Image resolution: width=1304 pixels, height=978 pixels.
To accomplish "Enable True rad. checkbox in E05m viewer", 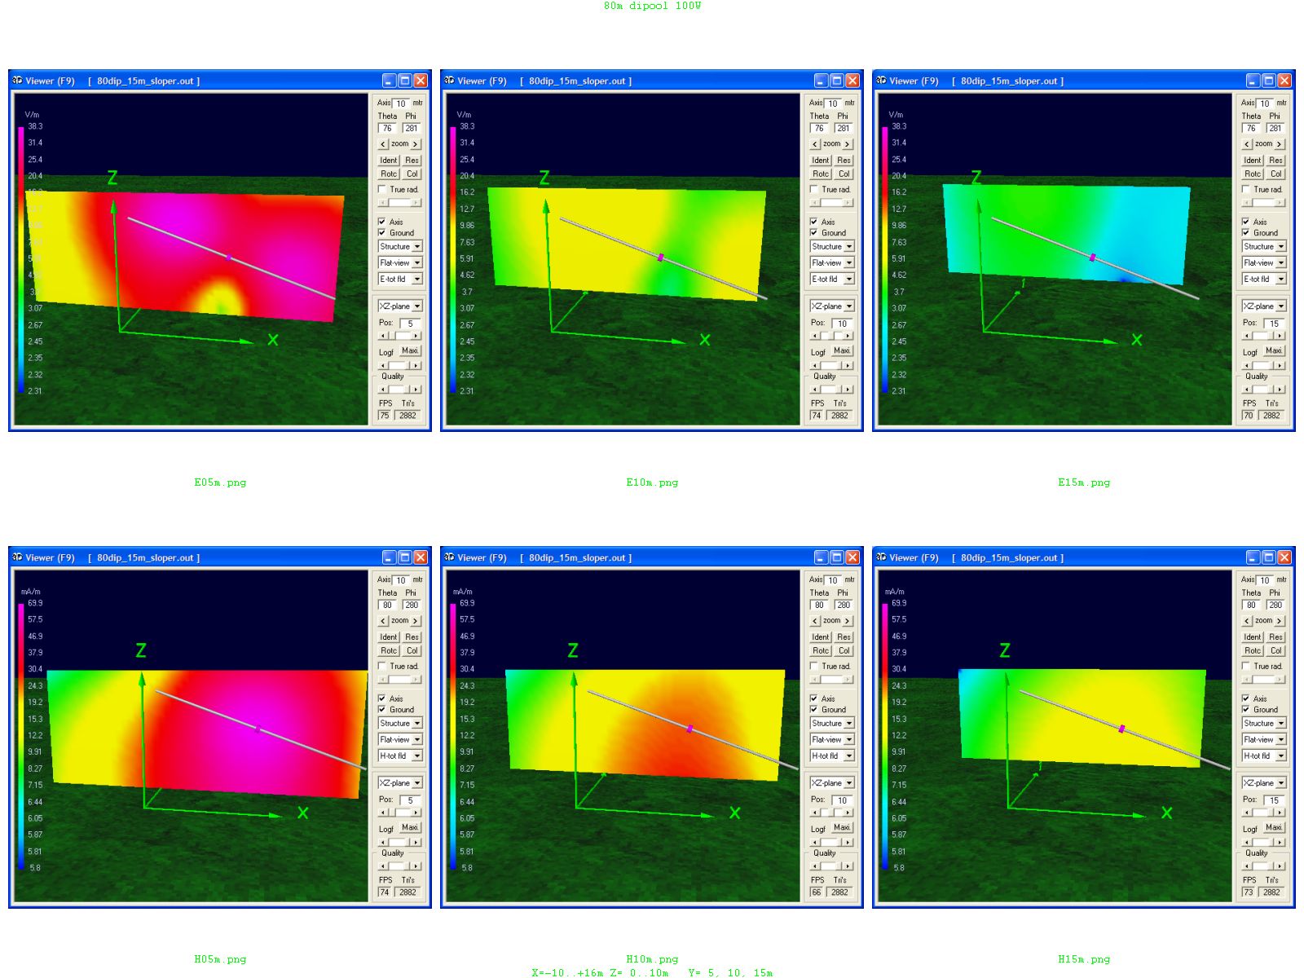I will pos(382,189).
